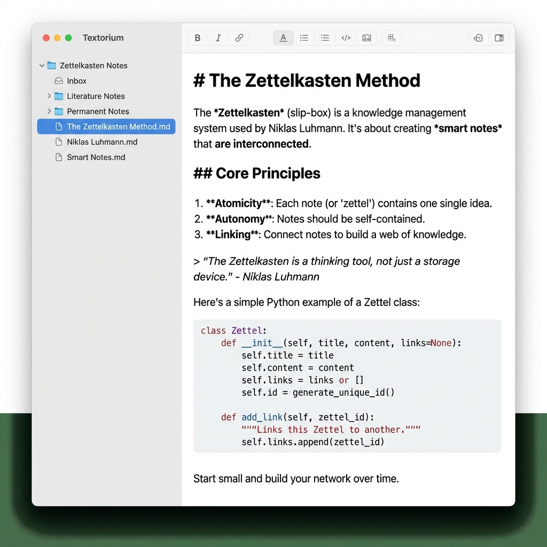Open the table/grid tool in the toolbar
This screenshot has width=547, height=547.
392,38
